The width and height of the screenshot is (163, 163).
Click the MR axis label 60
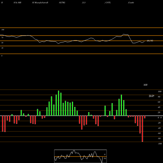pos(159,102)
